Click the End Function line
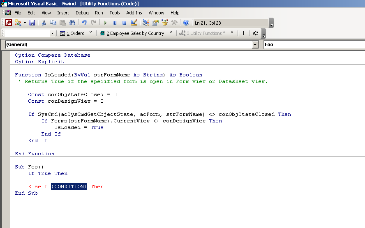This screenshot has height=228, width=365. (35, 154)
